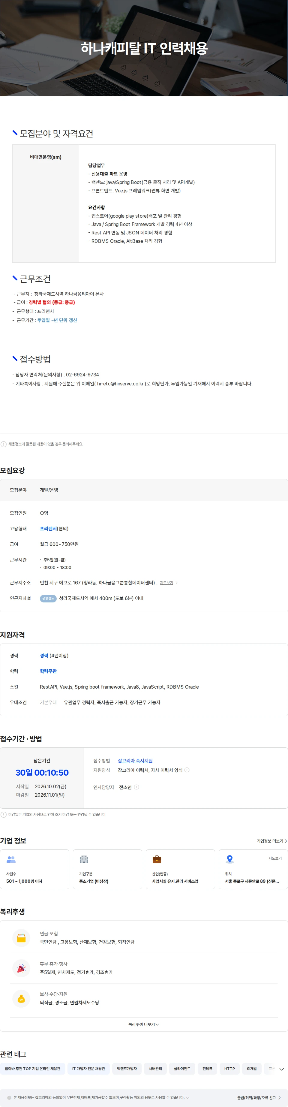288x1107 pixels.
Task: Select the 클라이언트 tag
Action: (182, 1069)
